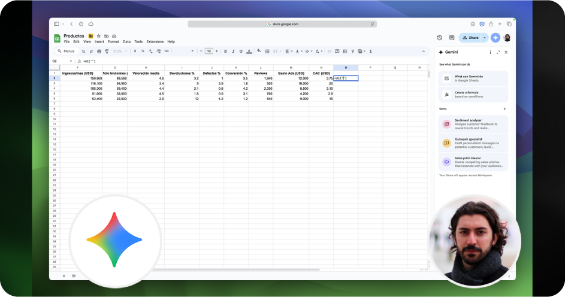The height and width of the screenshot is (297, 565).
Task: Click the Menus search box
Action: (67, 51)
